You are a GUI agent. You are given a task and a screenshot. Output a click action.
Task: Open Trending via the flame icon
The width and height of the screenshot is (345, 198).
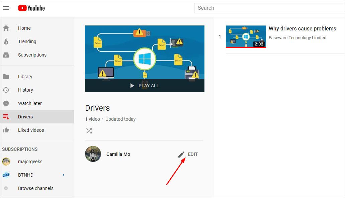(x=6, y=41)
